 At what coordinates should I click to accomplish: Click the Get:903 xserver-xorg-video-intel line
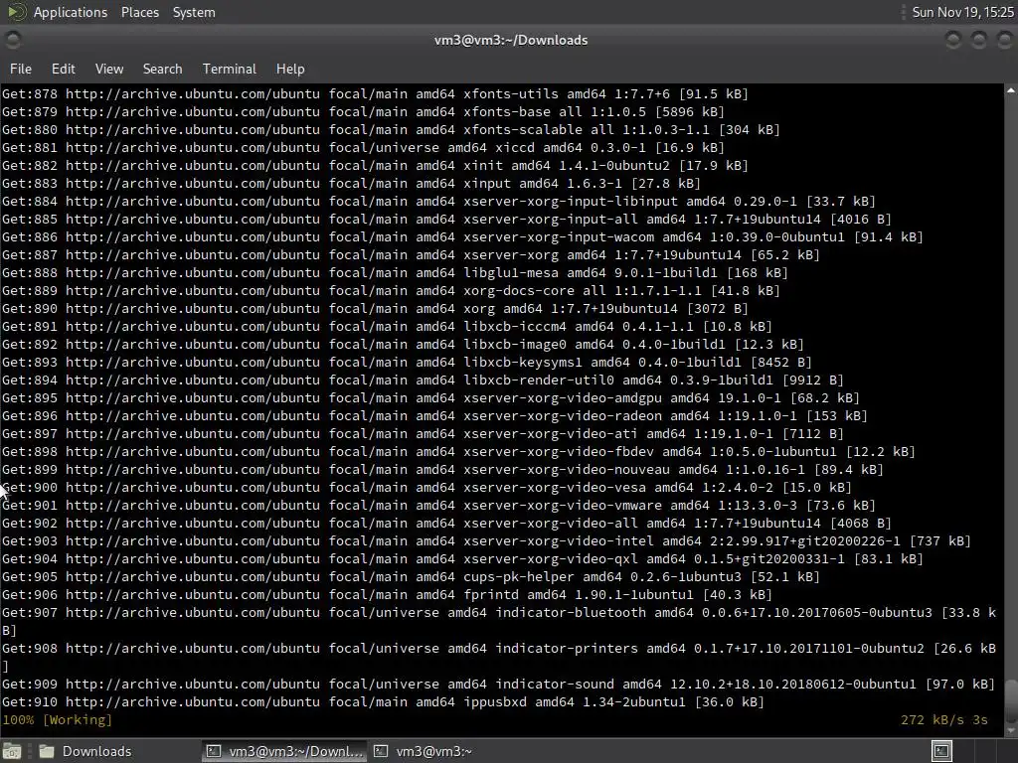(486, 541)
